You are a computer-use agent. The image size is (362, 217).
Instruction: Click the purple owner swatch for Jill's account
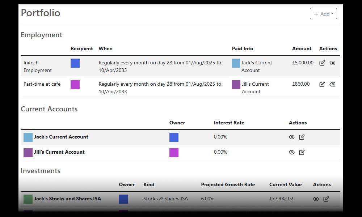click(174, 152)
